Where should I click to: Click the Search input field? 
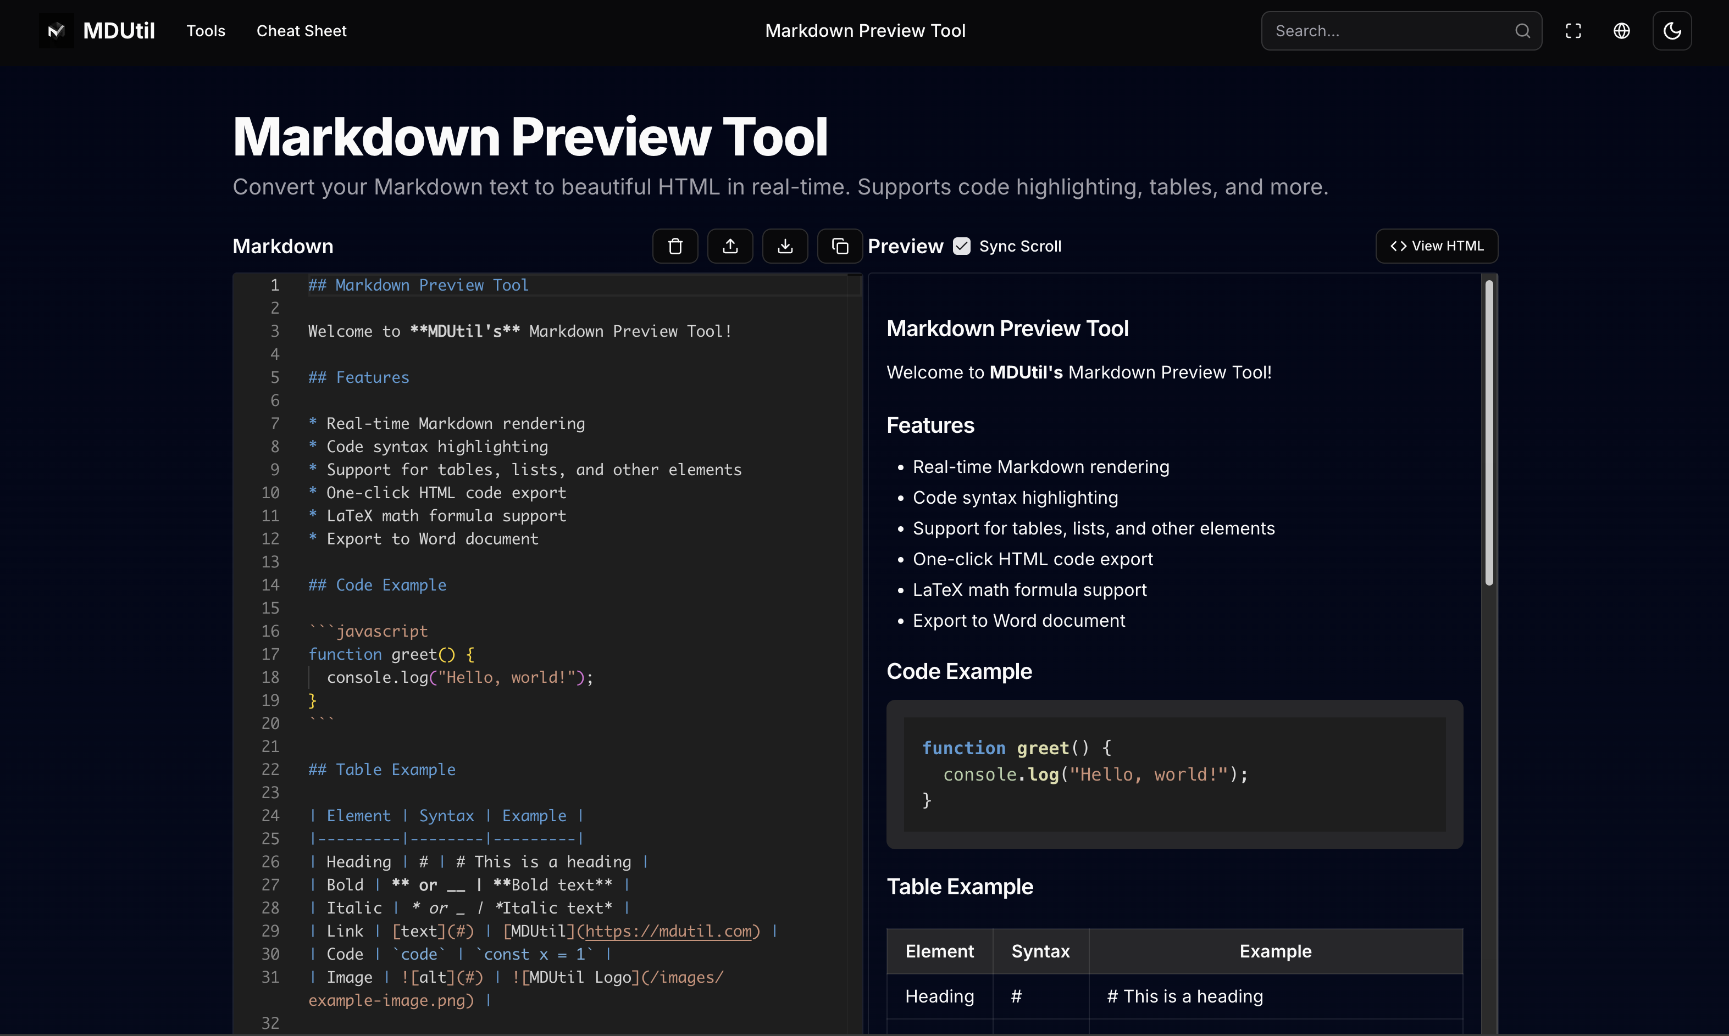click(x=1401, y=31)
